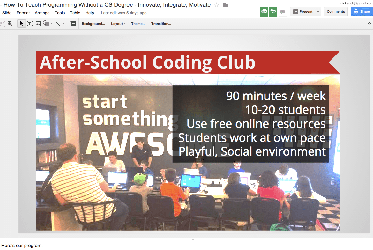
Task: Click the Transition... button
Action: pos(161,24)
